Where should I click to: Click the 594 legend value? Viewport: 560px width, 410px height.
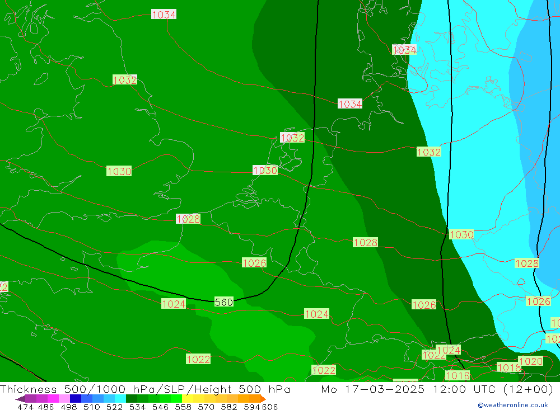coord(252,407)
